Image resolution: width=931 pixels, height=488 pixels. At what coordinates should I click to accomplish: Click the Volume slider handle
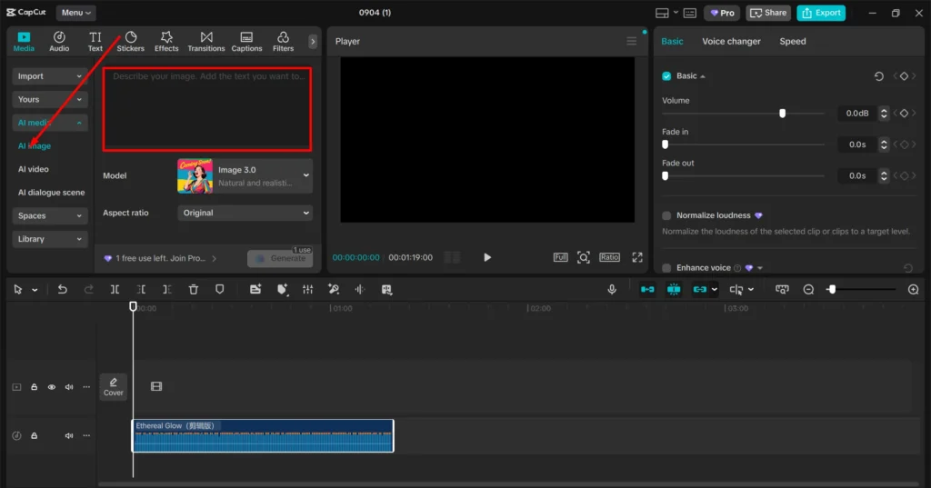[782, 114]
